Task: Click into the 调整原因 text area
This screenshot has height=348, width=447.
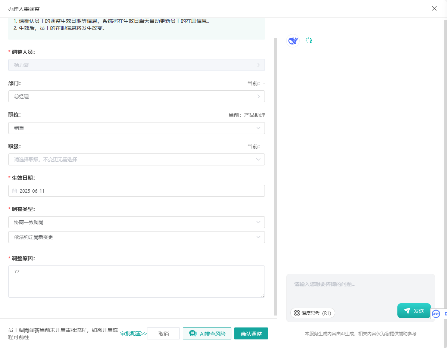Action: coord(136,281)
